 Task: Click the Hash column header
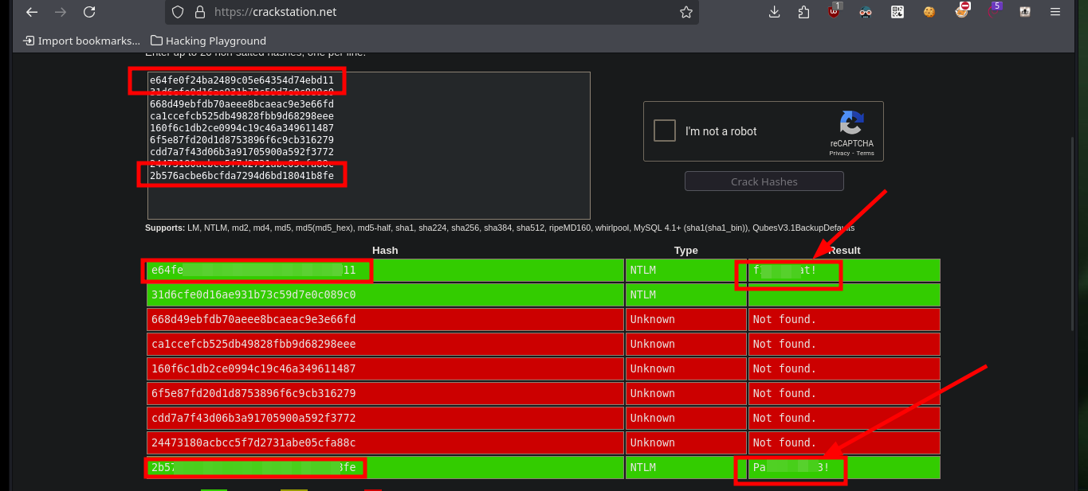pyautogui.click(x=385, y=250)
